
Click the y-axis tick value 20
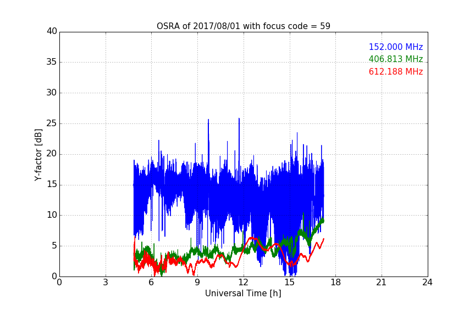[x=52, y=154]
